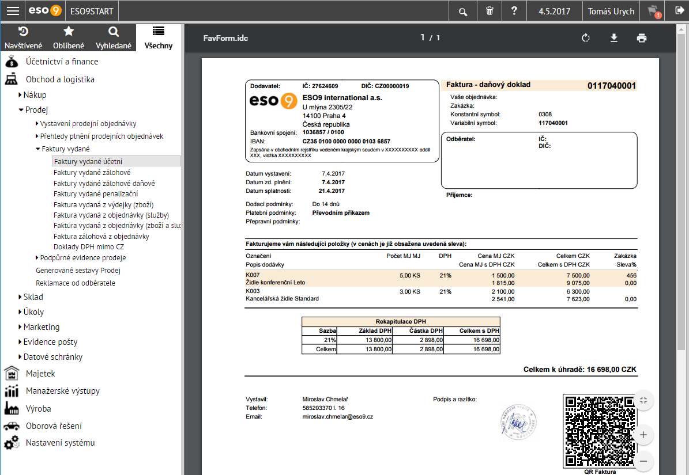Open the trash bin icon
The height and width of the screenshot is (475, 689).
(490, 11)
